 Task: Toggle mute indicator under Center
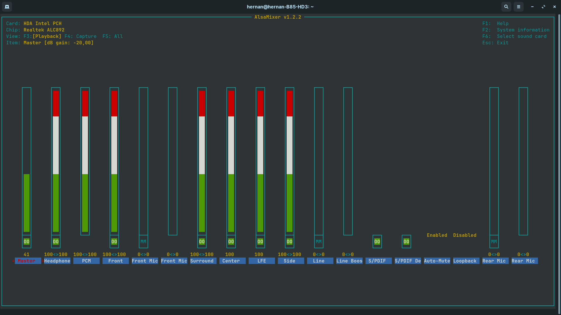pos(231,242)
